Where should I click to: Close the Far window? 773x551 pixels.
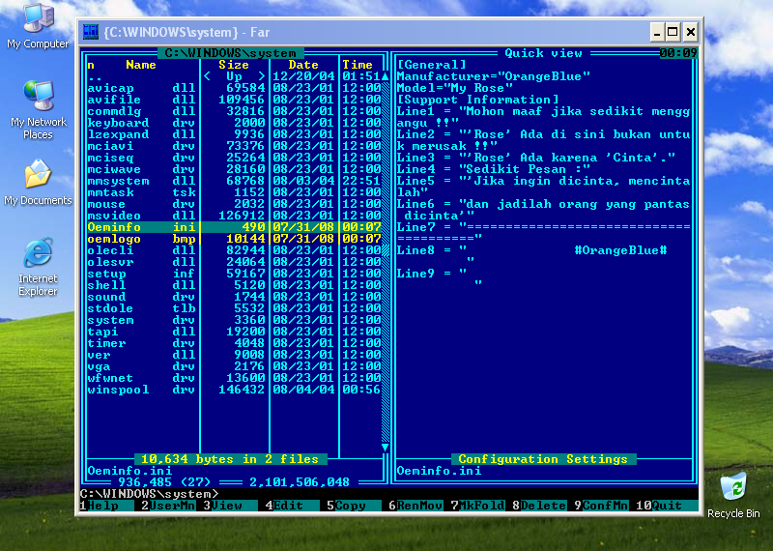click(691, 33)
